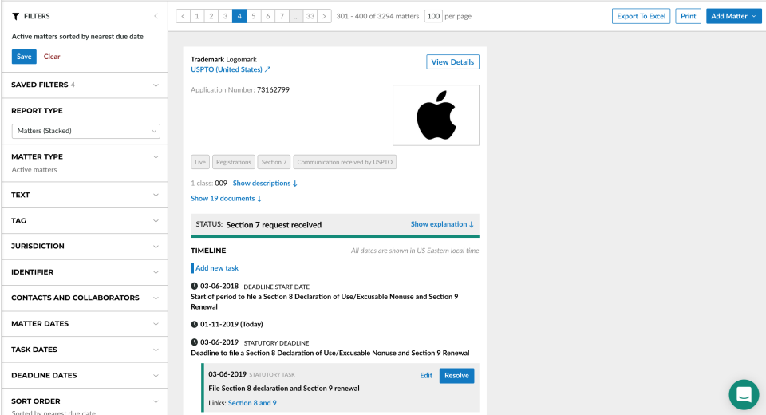
Task: Click Communication received by USPTO tag
Action: pos(345,162)
